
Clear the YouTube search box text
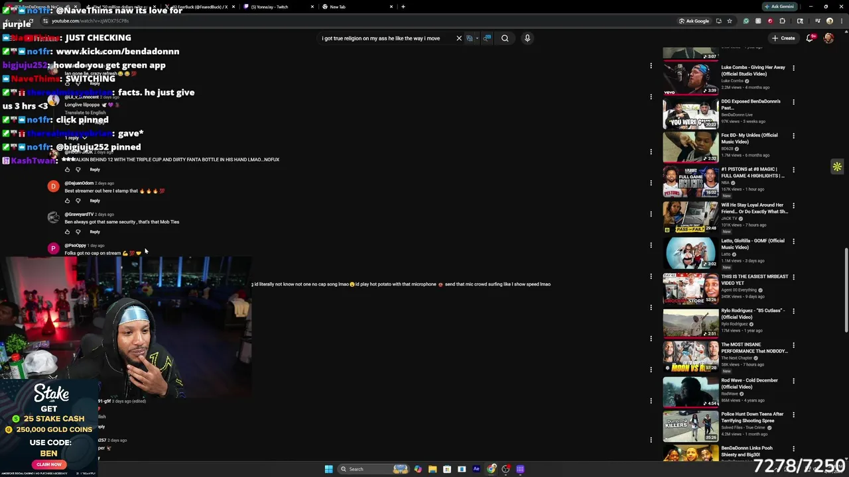coord(459,38)
